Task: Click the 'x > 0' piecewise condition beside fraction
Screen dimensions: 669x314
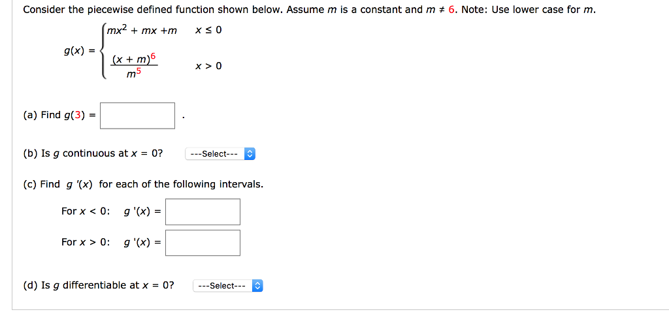Action: (208, 67)
